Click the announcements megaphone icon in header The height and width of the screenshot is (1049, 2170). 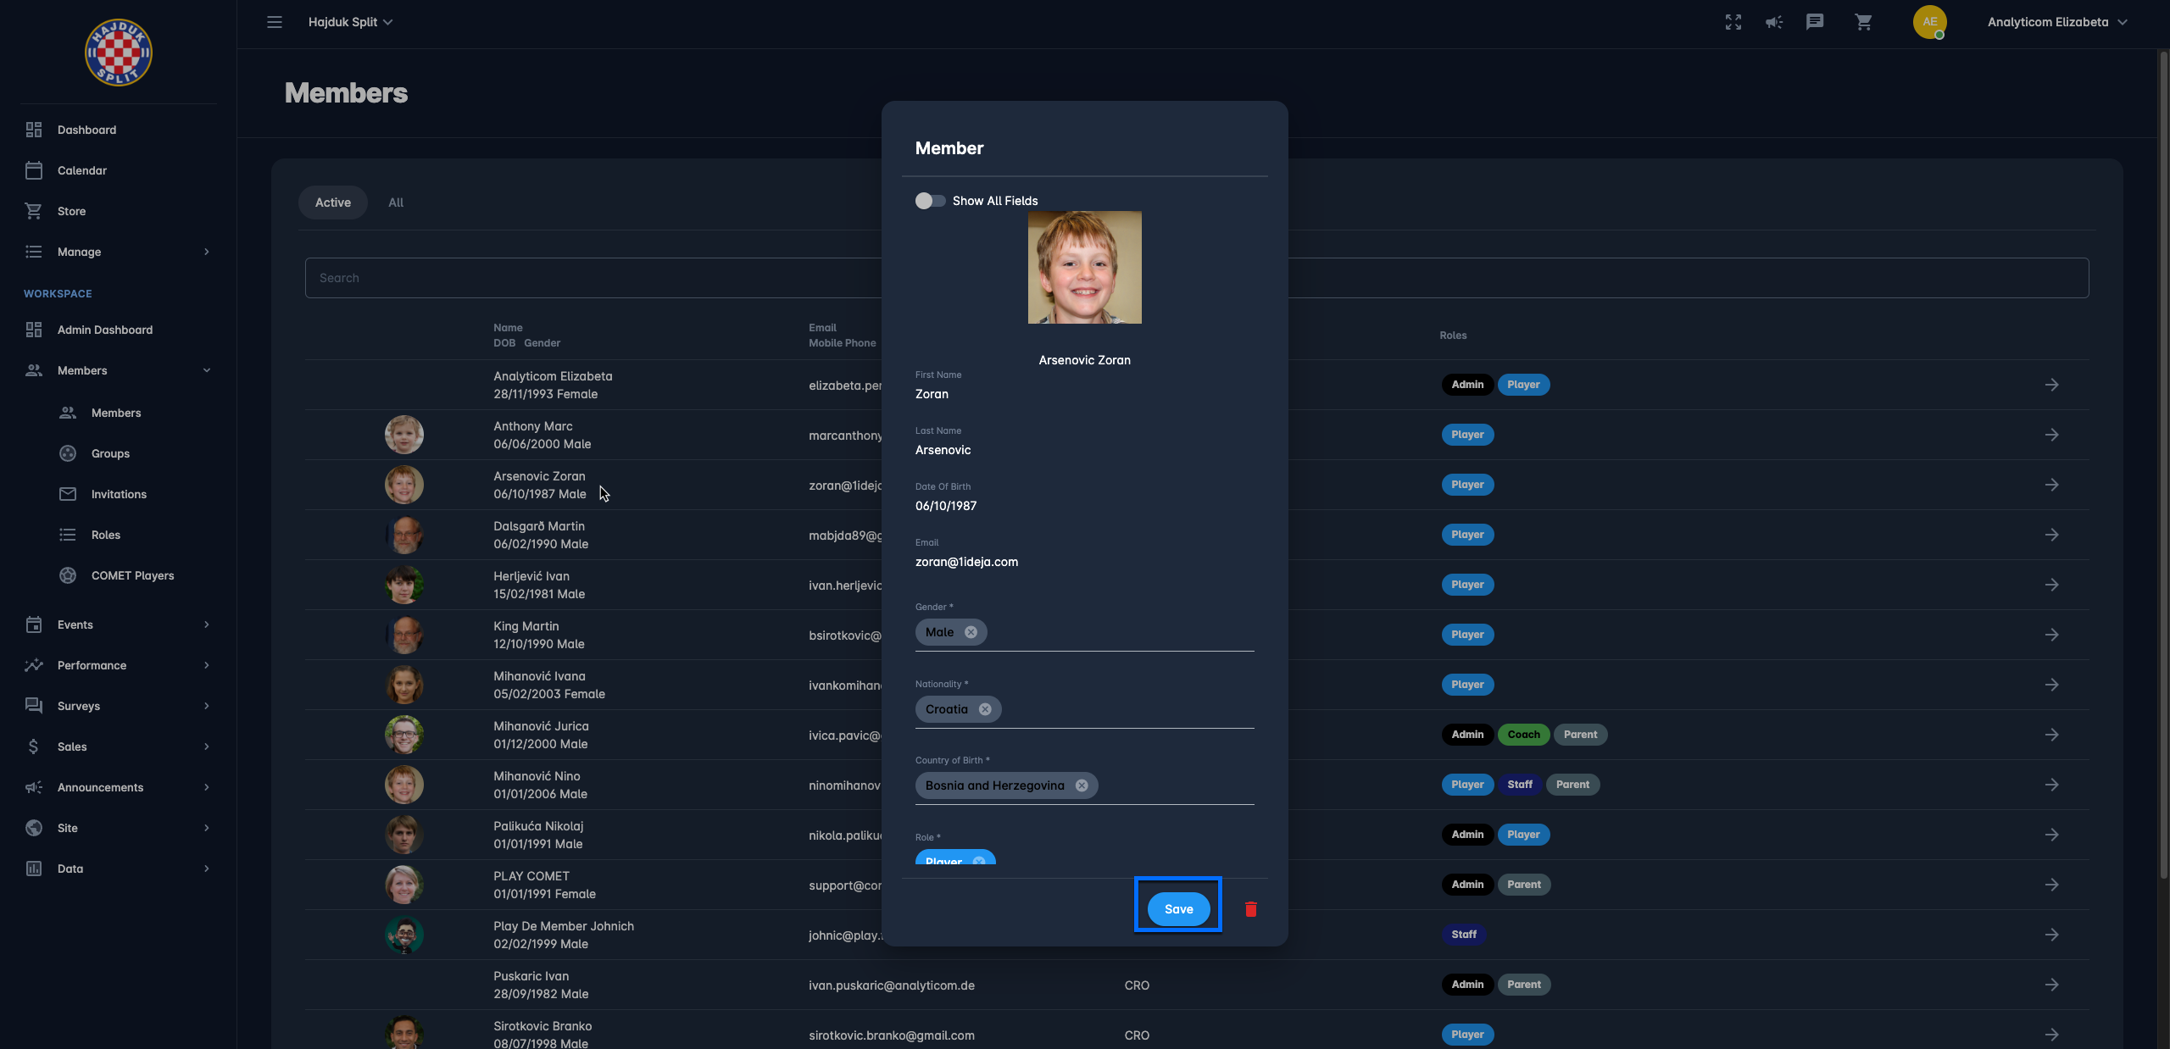coord(1774,22)
